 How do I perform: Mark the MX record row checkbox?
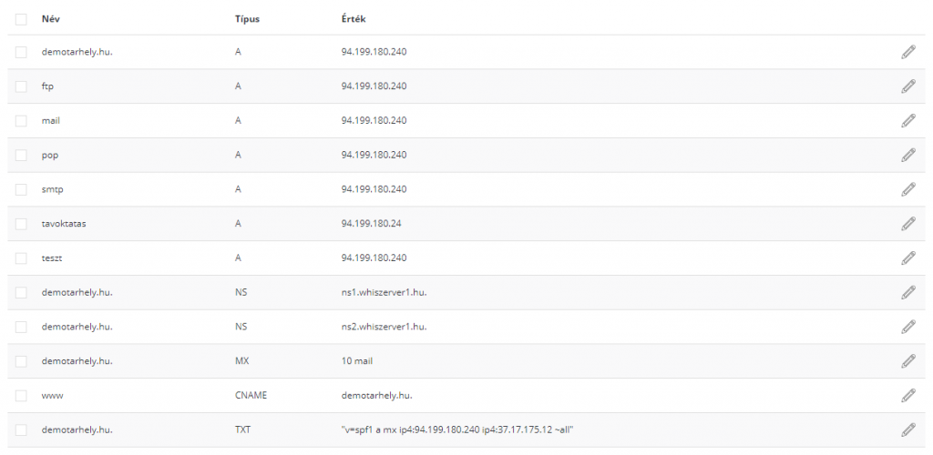(x=21, y=361)
